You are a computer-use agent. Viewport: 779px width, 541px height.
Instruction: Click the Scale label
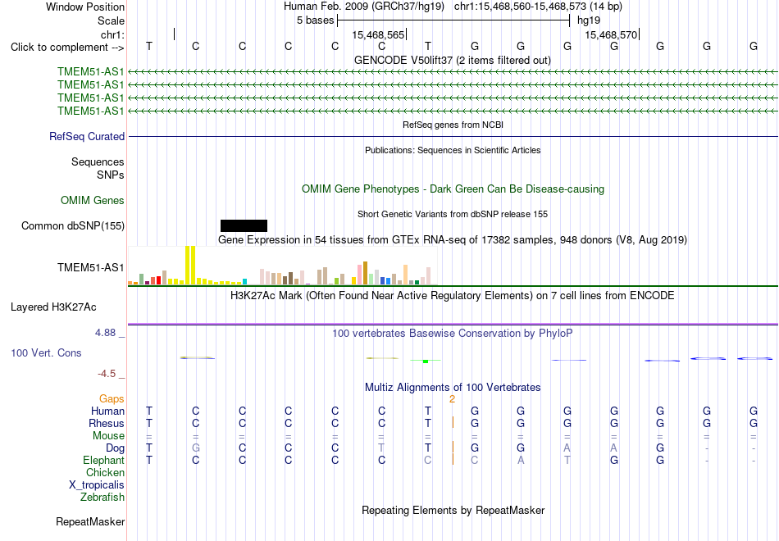point(111,20)
